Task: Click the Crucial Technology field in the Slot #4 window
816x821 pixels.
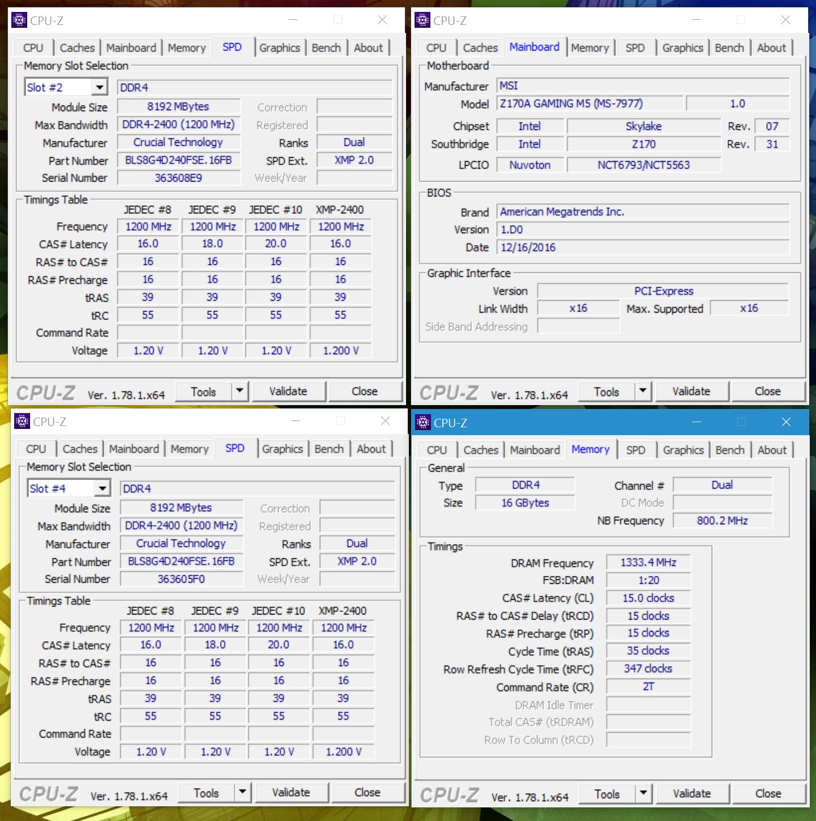Action: [x=181, y=543]
